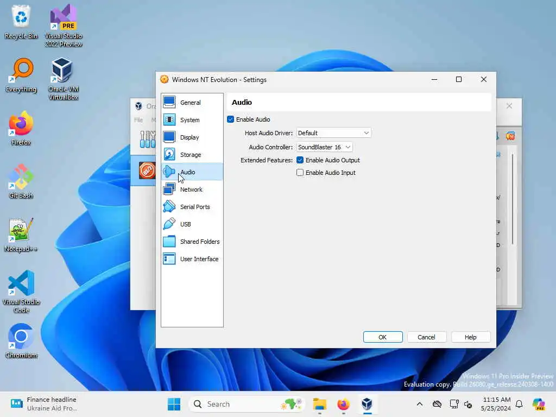556x417 pixels.
Task: Click the clock and date in the taskbar
Action: [496, 404]
